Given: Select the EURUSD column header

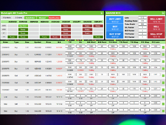Looking at the screenshot, I should (23, 22).
